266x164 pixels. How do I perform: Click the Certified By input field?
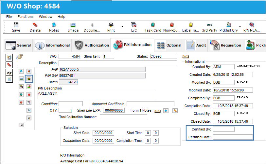pos(224,129)
